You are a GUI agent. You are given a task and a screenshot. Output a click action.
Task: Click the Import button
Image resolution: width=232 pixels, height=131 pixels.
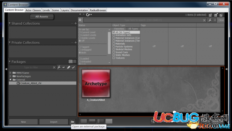pyautogui.click(x=54, y=122)
